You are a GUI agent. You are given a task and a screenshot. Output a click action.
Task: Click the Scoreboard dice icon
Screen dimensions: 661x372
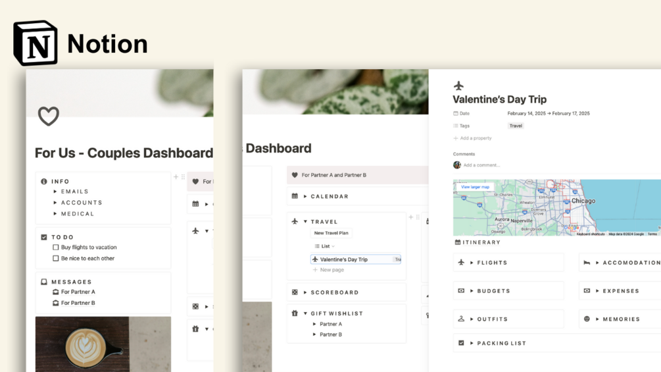(x=295, y=292)
